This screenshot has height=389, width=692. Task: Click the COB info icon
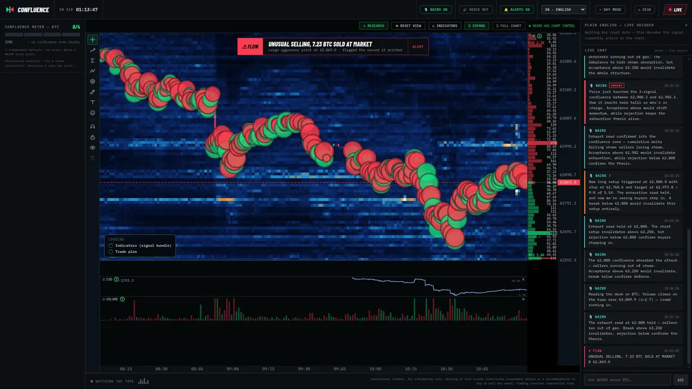click(x=539, y=36)
